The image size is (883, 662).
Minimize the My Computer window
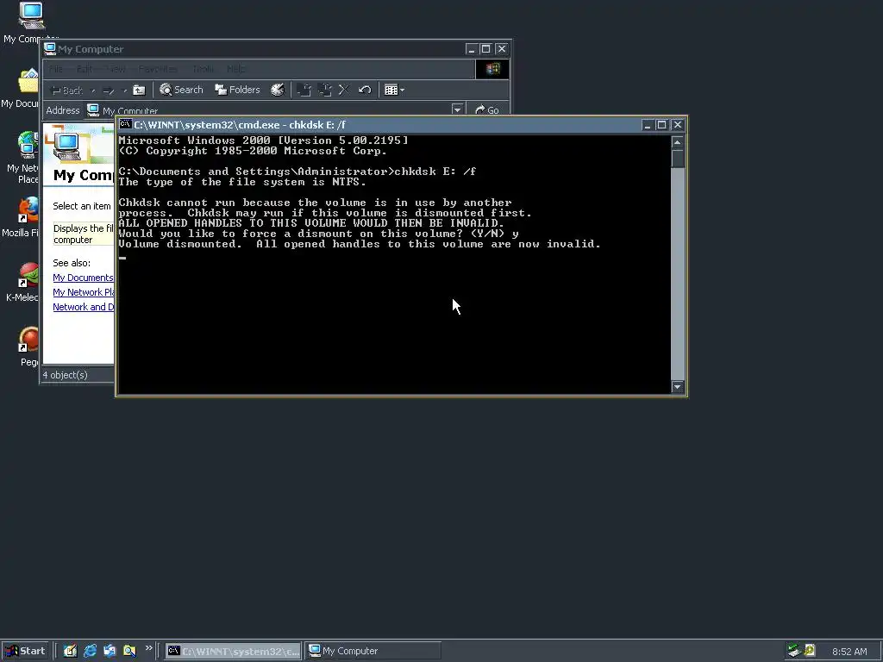tap(472, 49)
